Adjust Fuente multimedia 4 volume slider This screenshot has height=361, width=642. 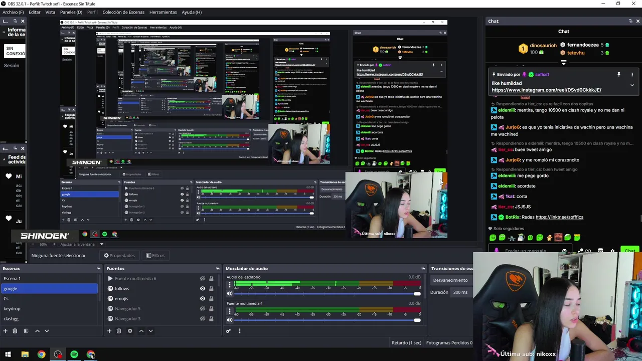tap(327, 320)
